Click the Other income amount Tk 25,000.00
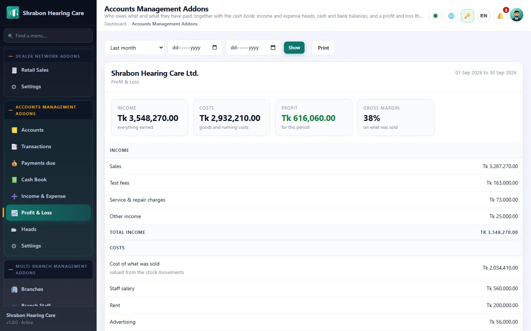 click(x=504, y=217)
